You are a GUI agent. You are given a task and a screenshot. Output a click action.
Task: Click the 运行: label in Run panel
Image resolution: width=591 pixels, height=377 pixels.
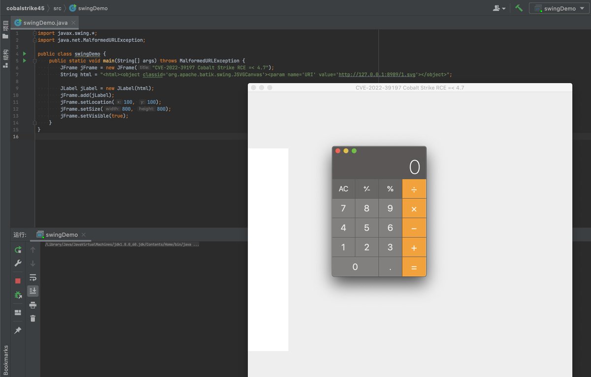(x=20, y=235)
